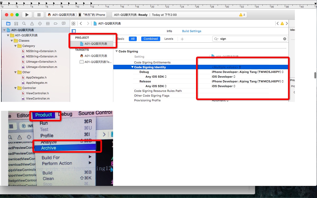Image resolution: width=317 pixels, height=198 pixels.
Task: Select the All filter scope
Action: coord(133,39)
